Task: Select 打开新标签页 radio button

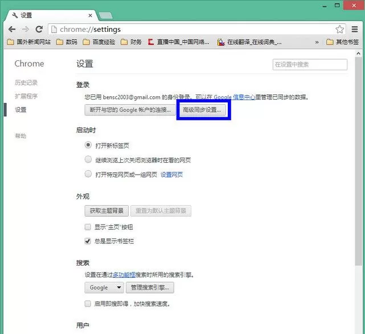Action: (x=88, y=145)
